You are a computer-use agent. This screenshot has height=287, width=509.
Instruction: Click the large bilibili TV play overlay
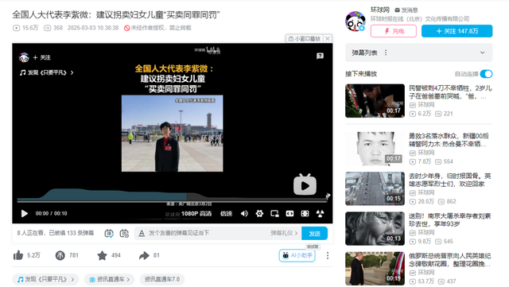(x=305, y=184)
